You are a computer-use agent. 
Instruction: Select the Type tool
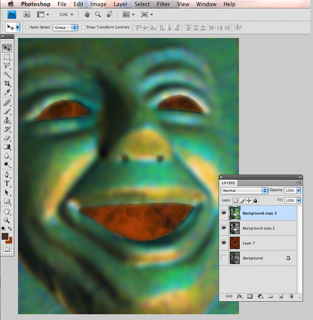[7, 183]
